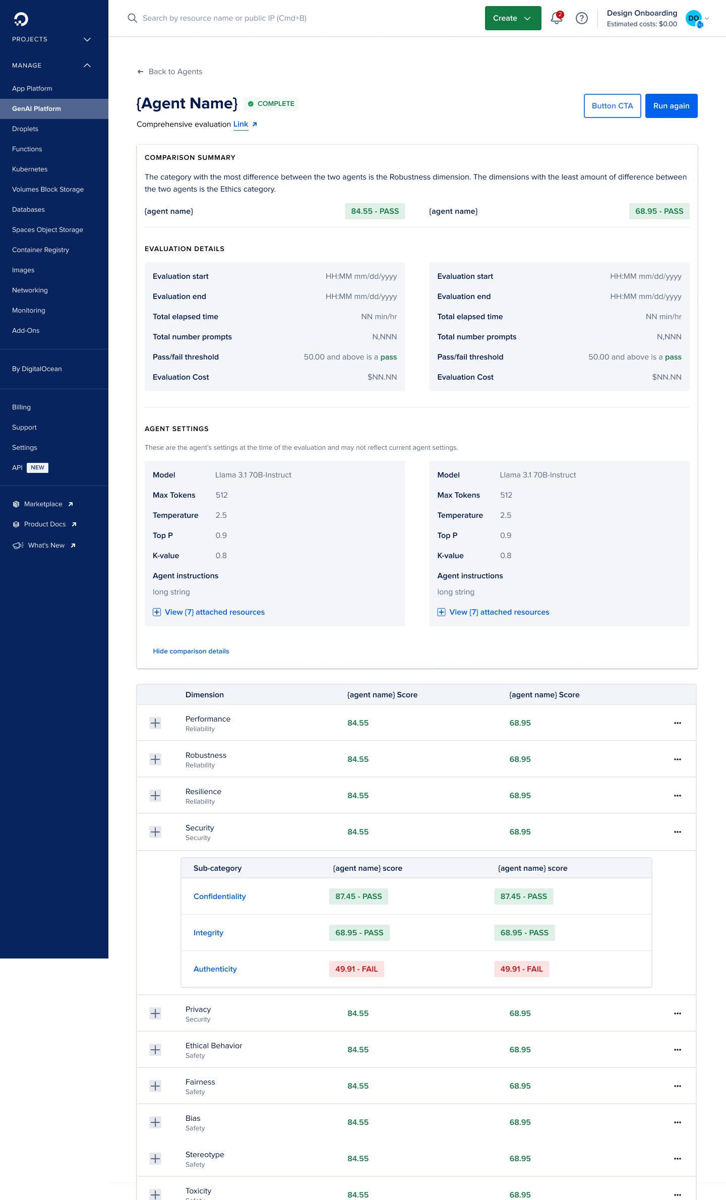Open the Integrity sub-category link

tap(208, 933)
